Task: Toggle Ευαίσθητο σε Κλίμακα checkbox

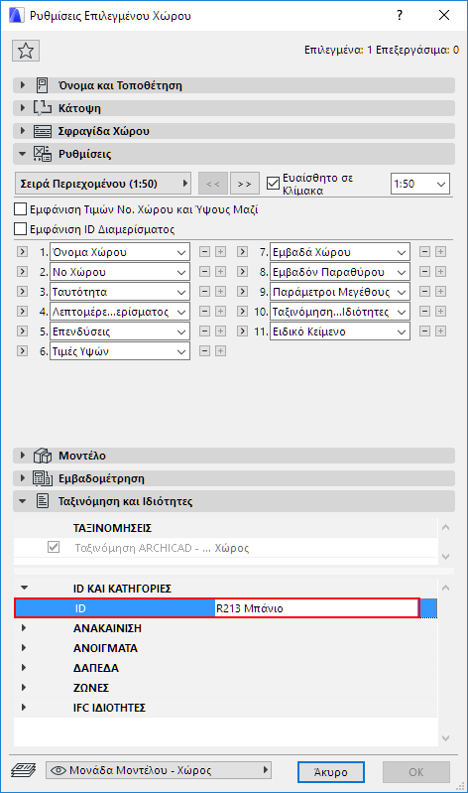Action: coord(273,184)
